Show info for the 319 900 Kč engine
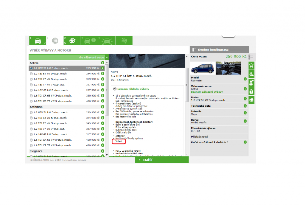 [x=102, y=79]
